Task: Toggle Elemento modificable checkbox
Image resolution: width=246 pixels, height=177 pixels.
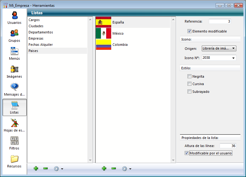Action: 189,31
